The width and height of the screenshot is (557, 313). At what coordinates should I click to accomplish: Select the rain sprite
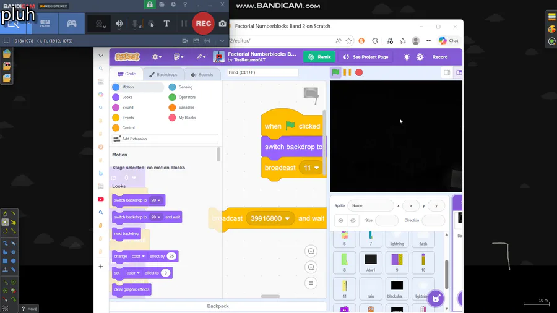[x=371, y=288]
